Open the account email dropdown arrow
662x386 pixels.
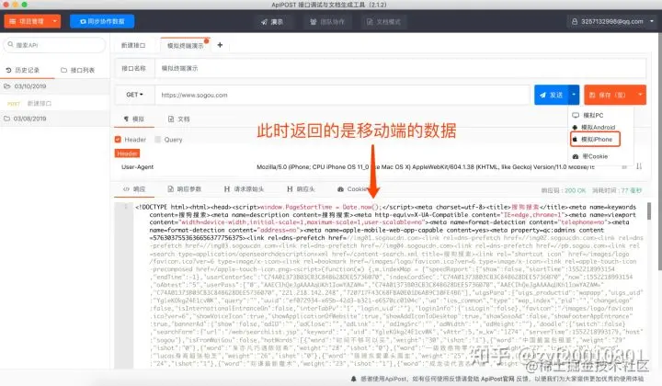pyautogui.click(x=652, y=21)
